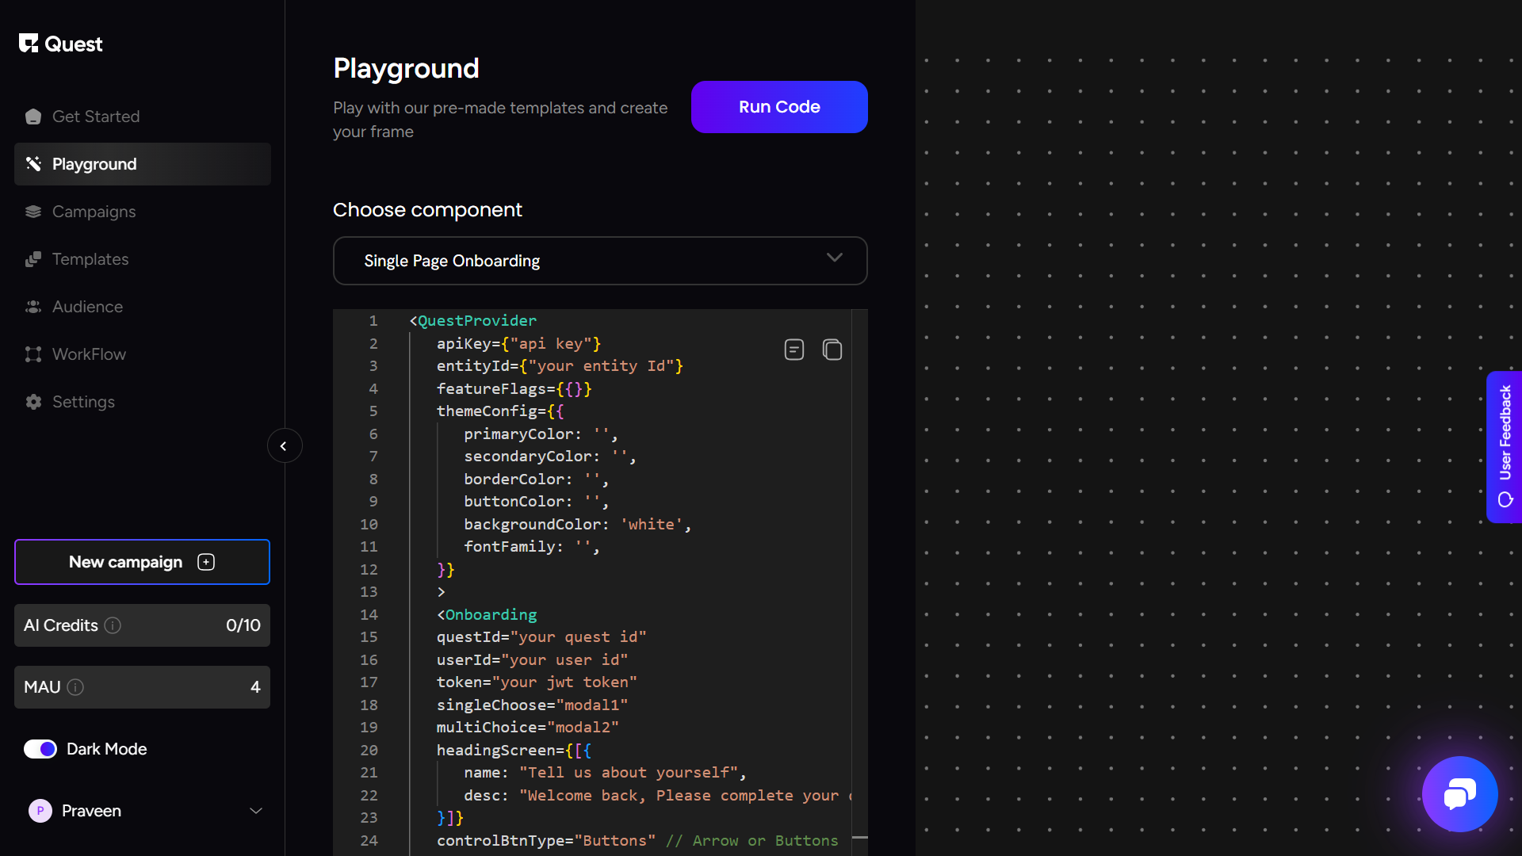Copy code using the clipboard icon
1522x856 pixels.
click(832, 350)
